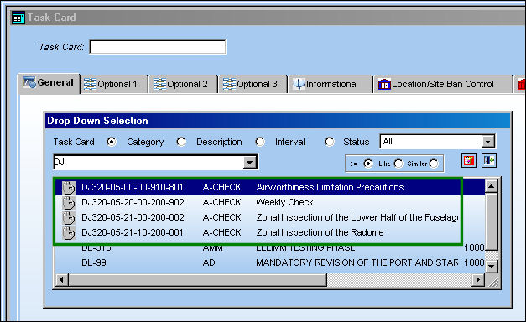The height and width of the screenshot is (322, 526).
Task: Open the Status dropdown showing All
Action: click(x=487, y=142)
